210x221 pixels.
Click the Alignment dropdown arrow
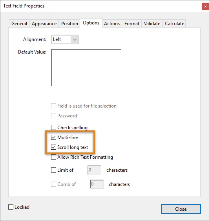[75, 39]
